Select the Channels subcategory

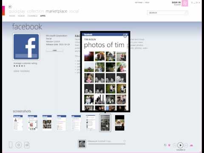point(32,16)
